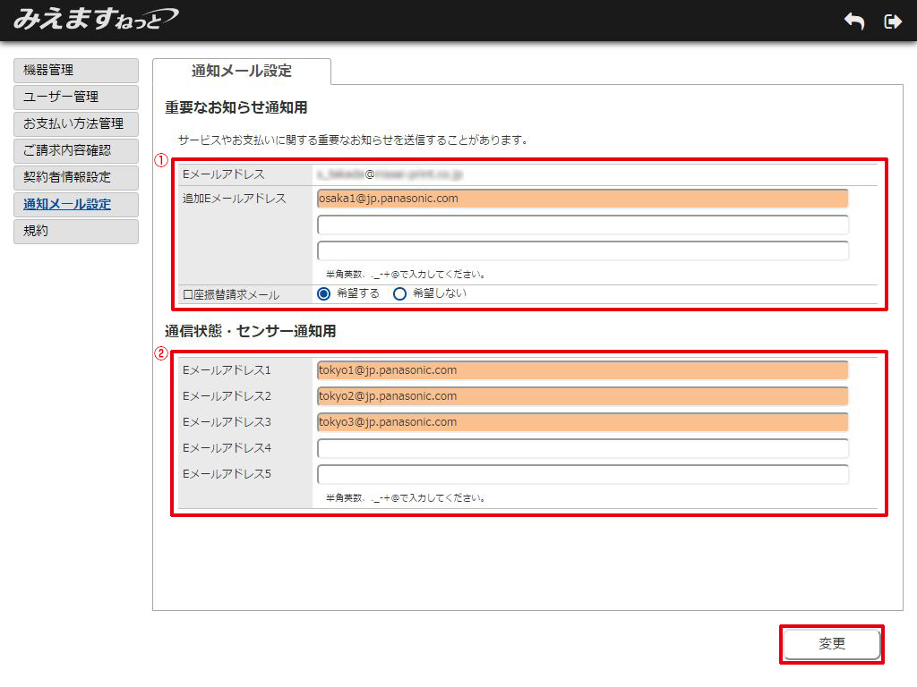Open 機器管理 in sidebar menu
This screenshot has height=687, width=917.
click(x=76, y=70)
